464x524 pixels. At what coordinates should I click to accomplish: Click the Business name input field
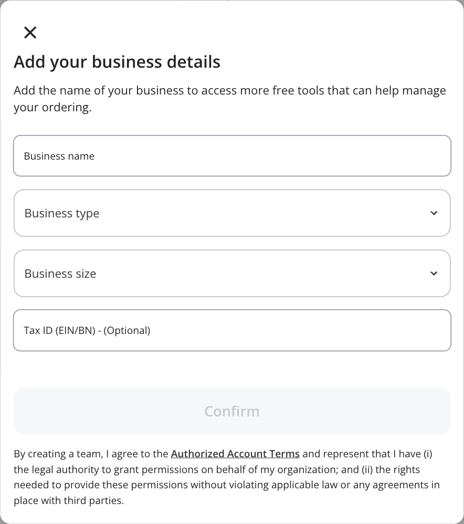[x=232, y=155]
